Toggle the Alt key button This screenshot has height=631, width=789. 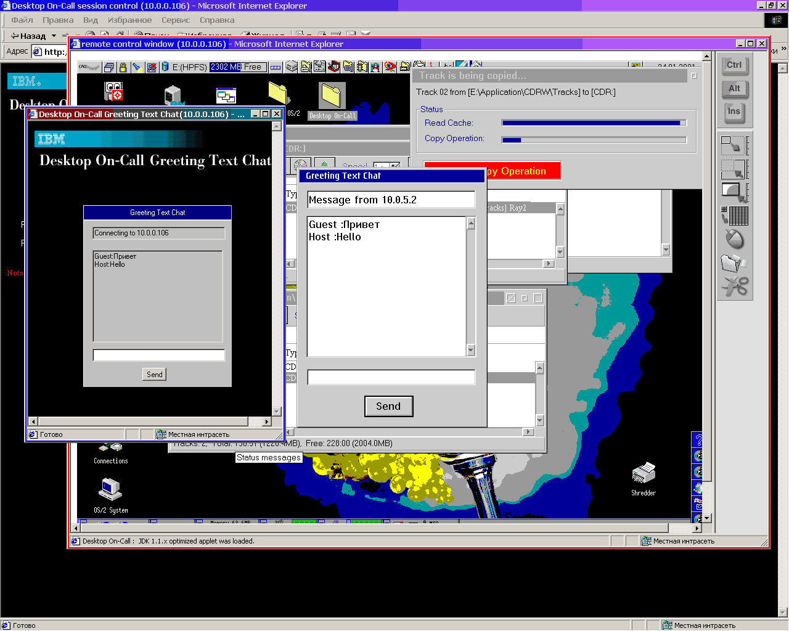pos(734,89)
